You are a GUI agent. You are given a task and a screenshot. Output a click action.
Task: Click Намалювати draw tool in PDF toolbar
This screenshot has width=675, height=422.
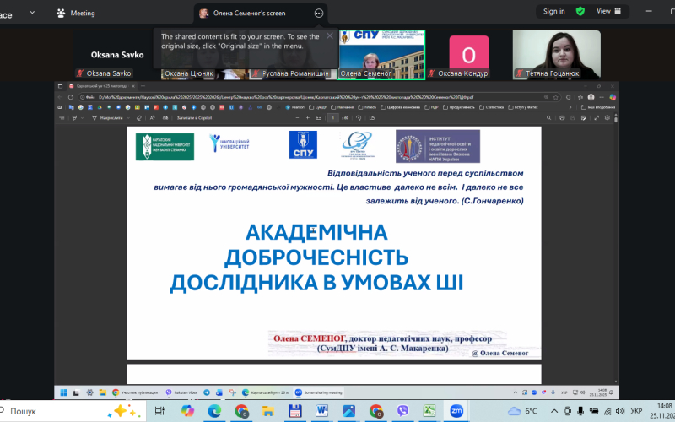pos(108,118)
